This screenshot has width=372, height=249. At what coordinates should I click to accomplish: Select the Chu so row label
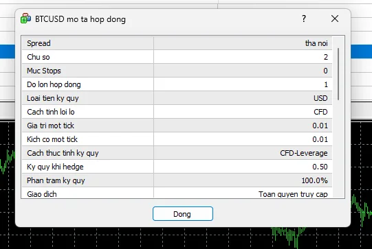(x=39, y=57)
